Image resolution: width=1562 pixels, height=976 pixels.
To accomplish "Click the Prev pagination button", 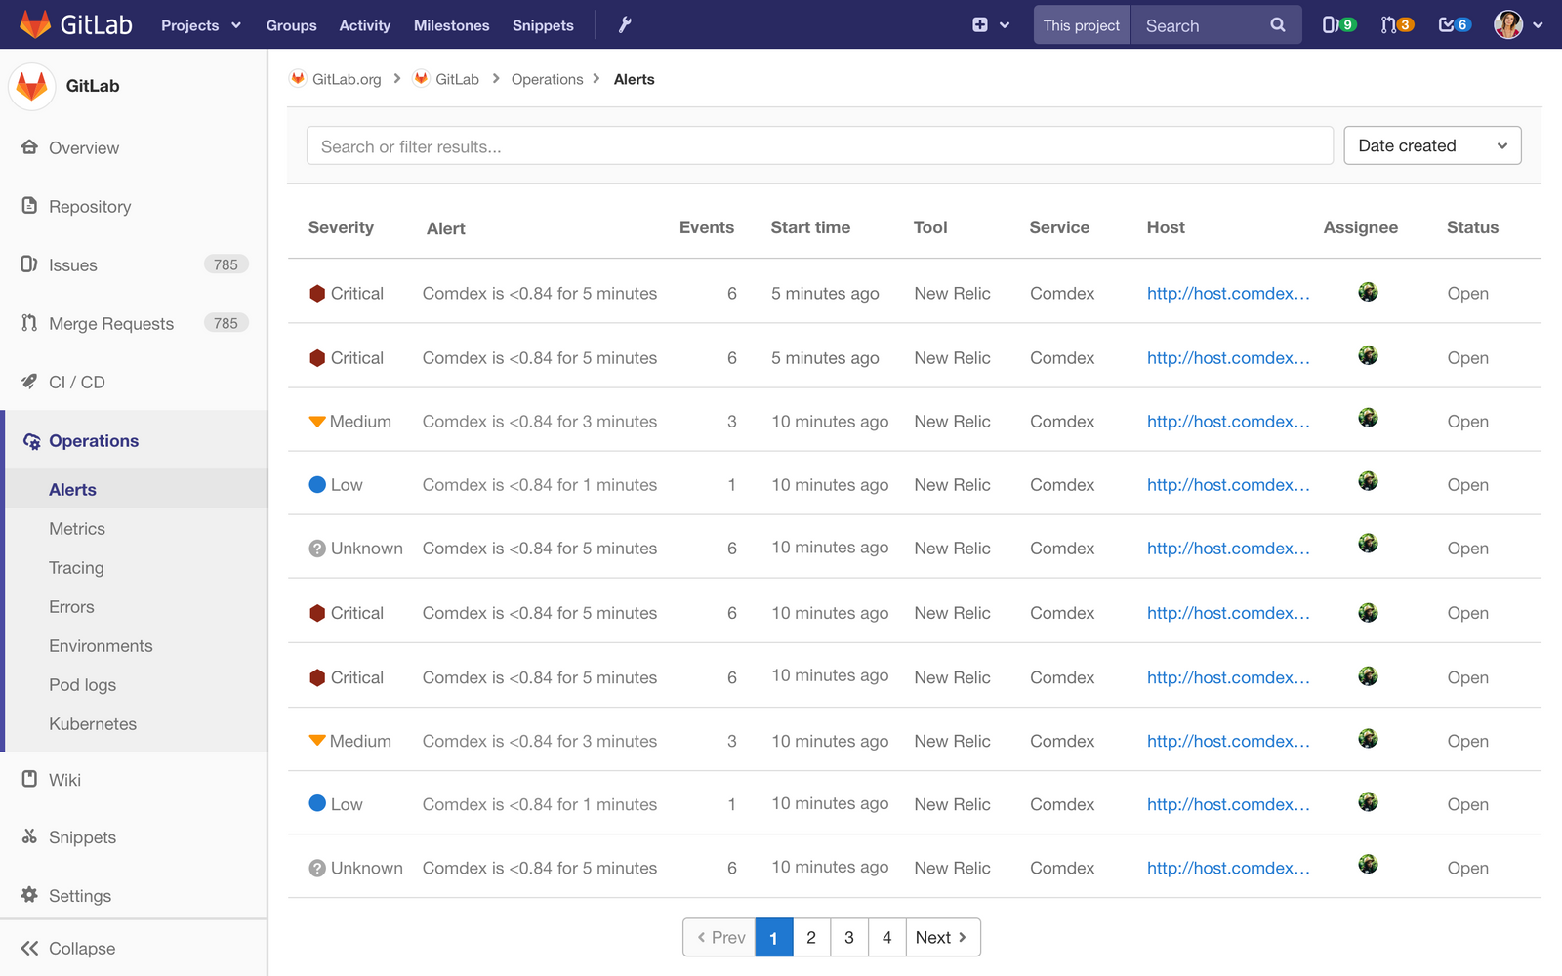I will click(x=719, y=937).
